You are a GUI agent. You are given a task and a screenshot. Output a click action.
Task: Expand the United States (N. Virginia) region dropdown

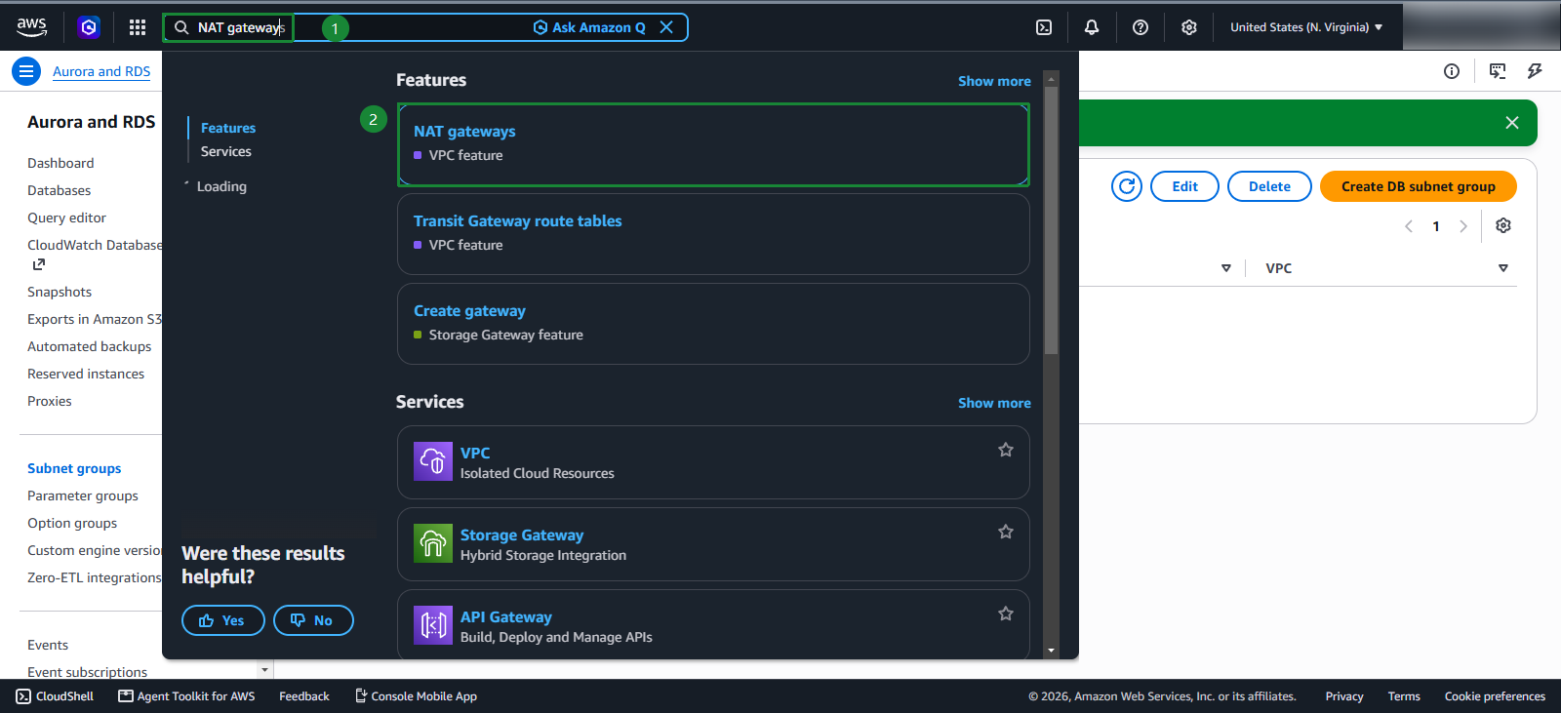click(x=1306, y=27)
